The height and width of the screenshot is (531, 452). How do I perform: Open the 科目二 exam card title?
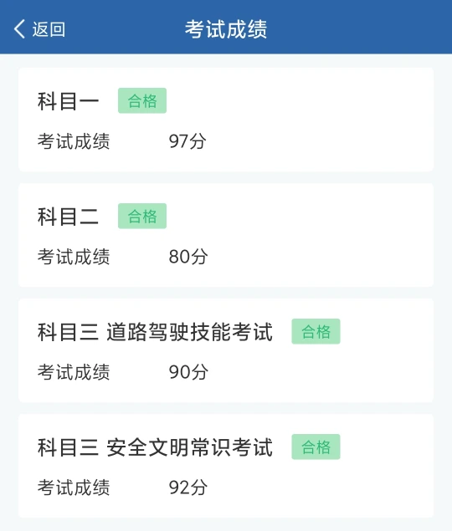pos(68,217)
